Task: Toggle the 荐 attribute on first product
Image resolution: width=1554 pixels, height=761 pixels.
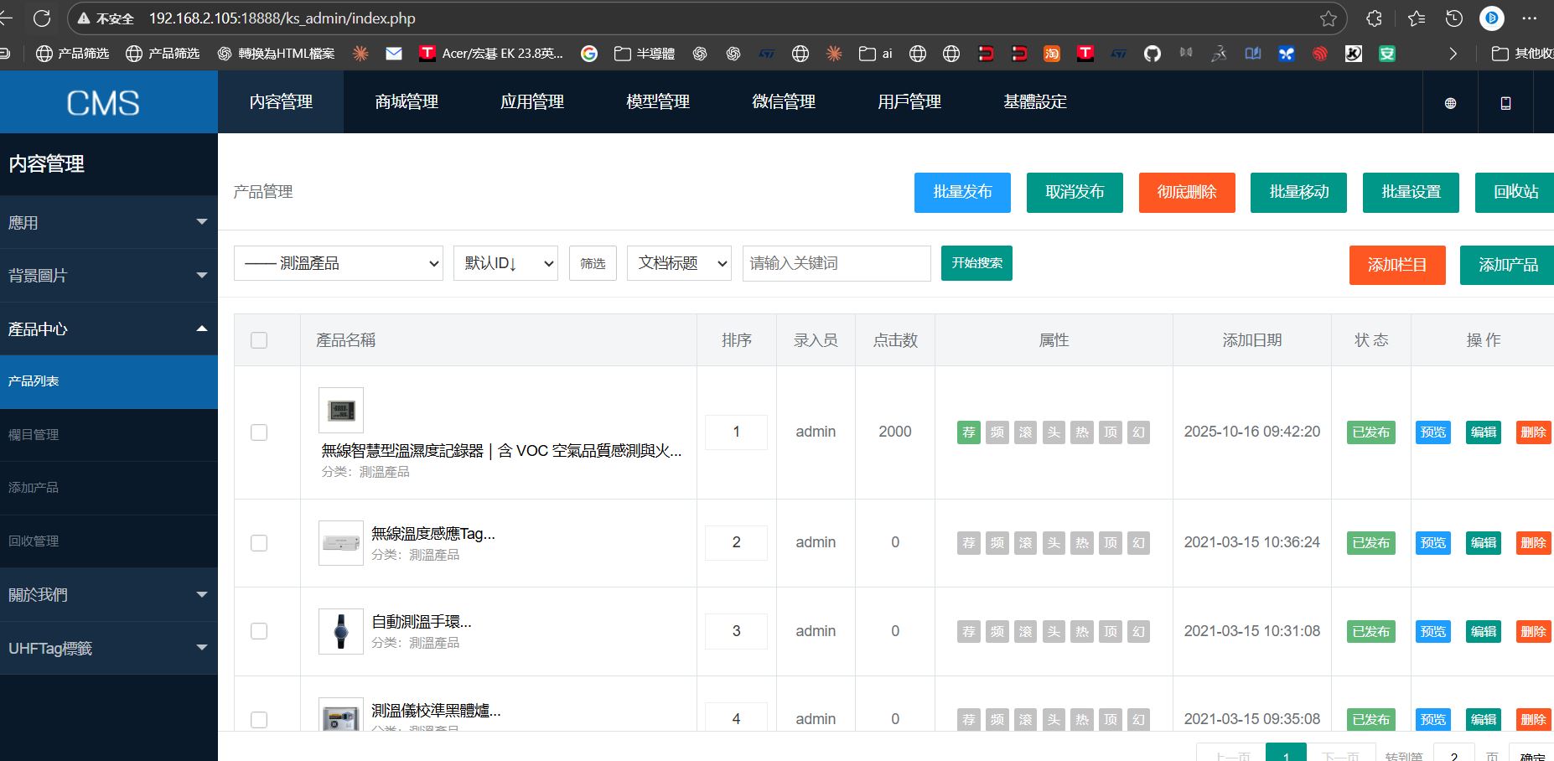Action: tap(969, 432)
